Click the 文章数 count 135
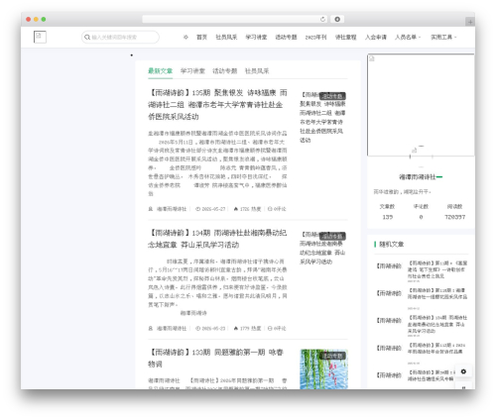The image size is (496, 419). click(x=388, y=217)
